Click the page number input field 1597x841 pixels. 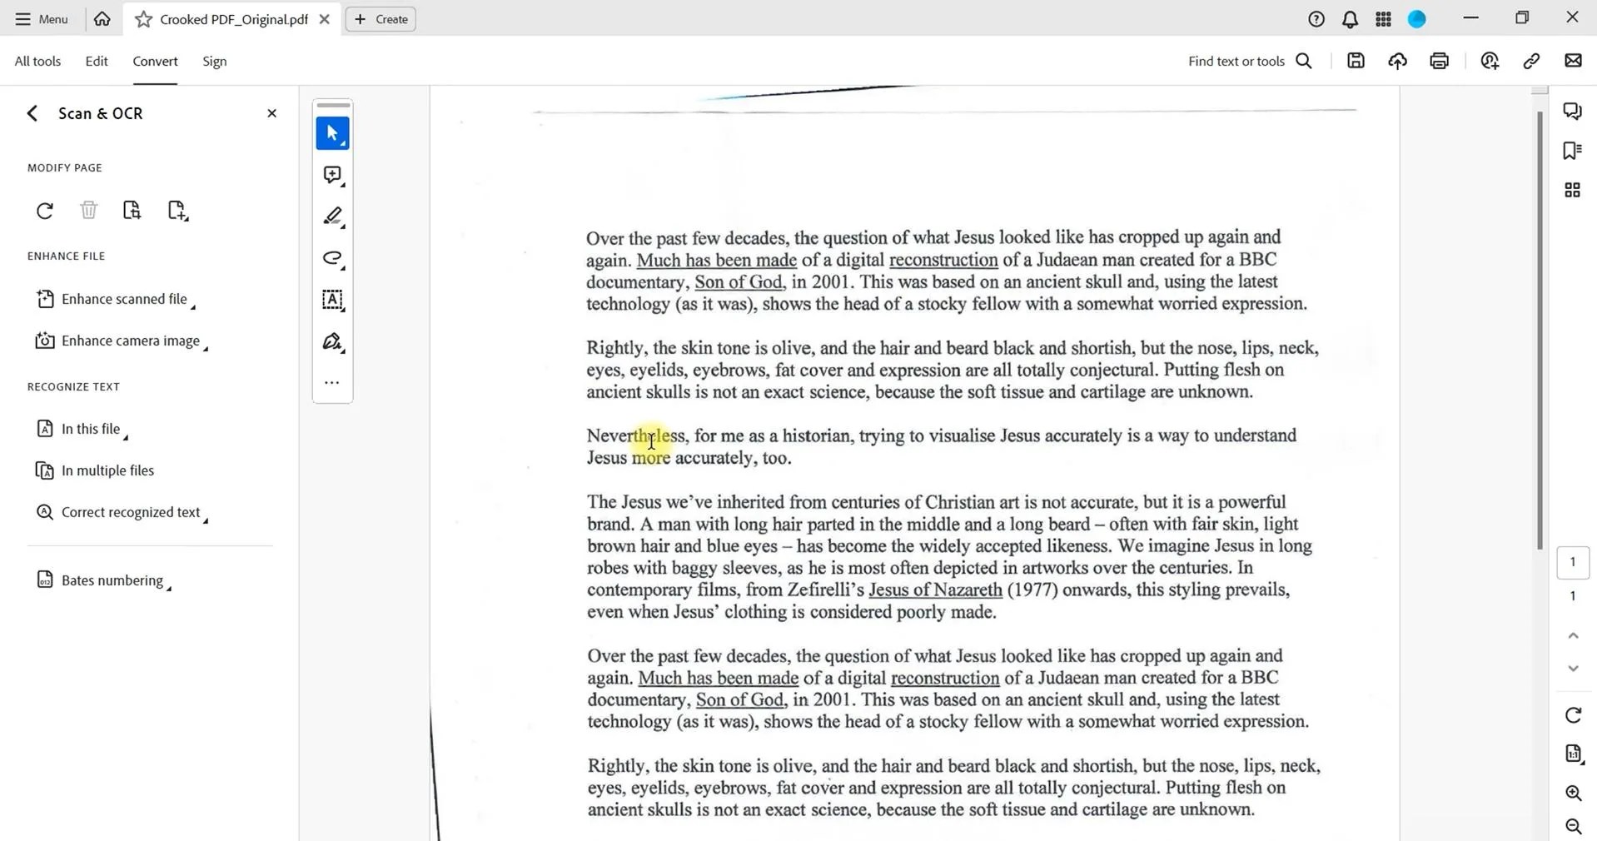[x=1572, y=562]
